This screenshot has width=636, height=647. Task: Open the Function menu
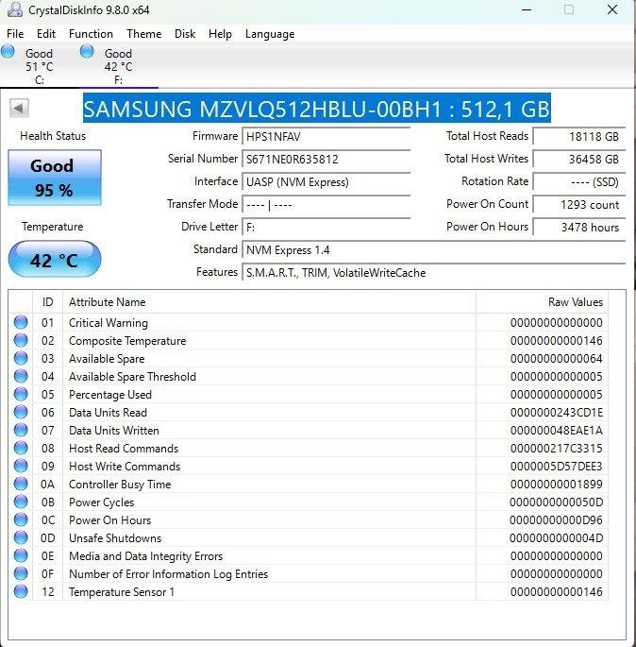pos(91,34)
